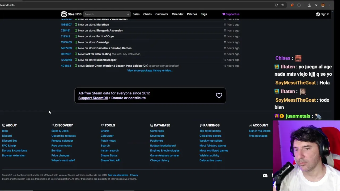The width and height of the screenshot is (340, 191).
Task: Open the Game tags footer link
Action: pos(157,131)
